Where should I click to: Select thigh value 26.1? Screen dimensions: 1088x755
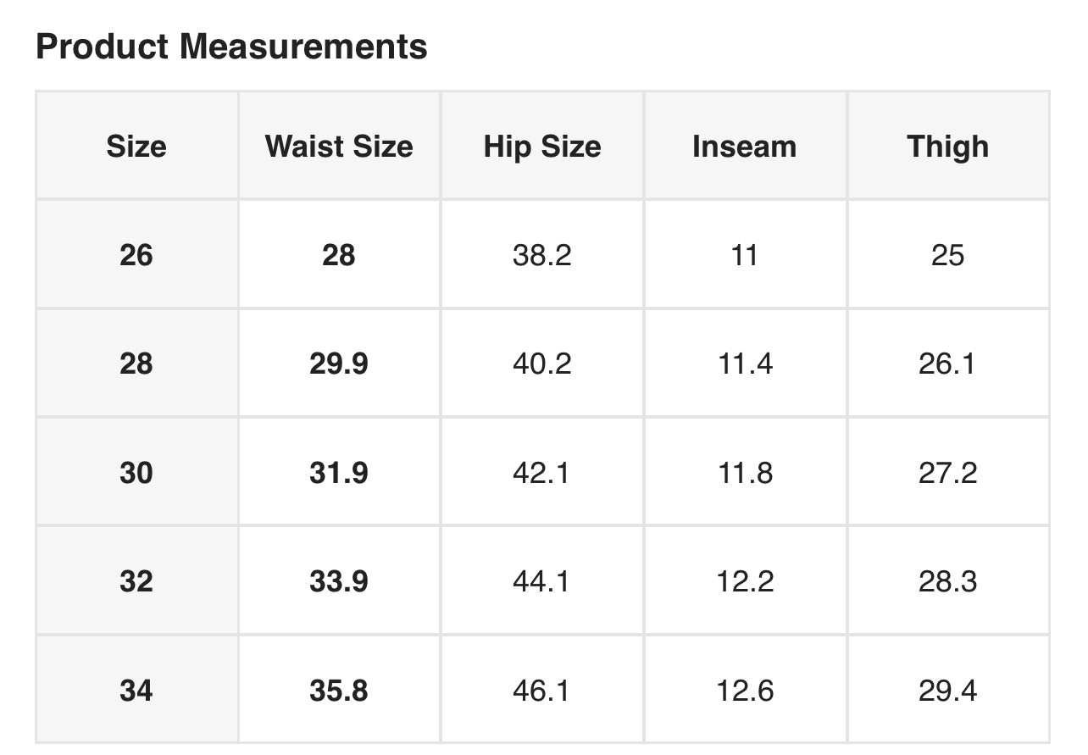[x=948, y=364]
